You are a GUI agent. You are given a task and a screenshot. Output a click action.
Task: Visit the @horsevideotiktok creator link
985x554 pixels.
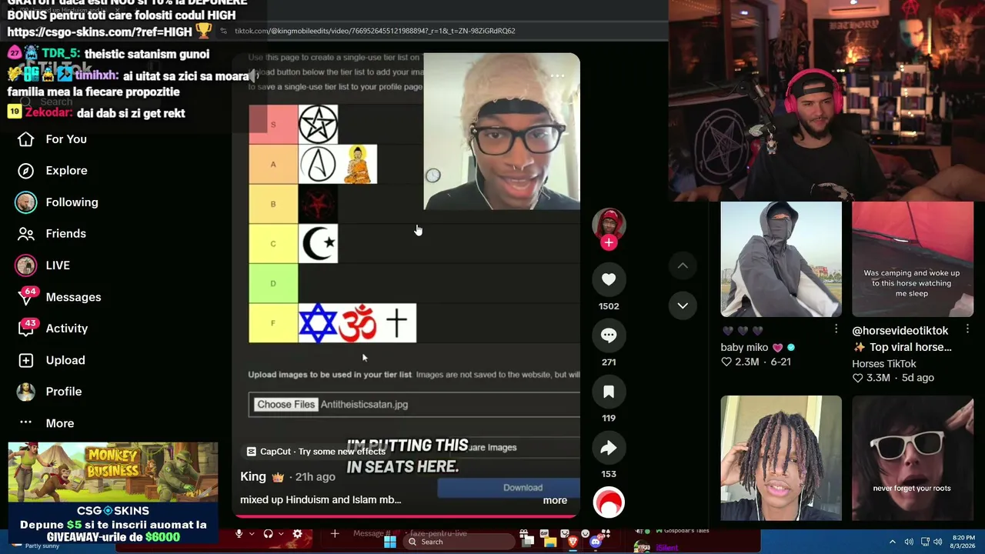pos(900,331)
